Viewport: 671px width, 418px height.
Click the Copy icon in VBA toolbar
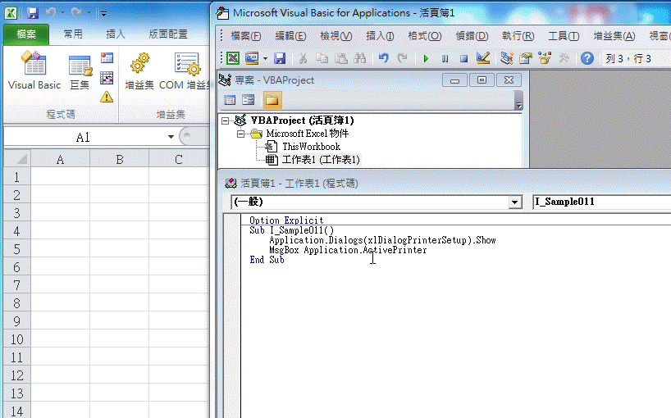[322, 58]
